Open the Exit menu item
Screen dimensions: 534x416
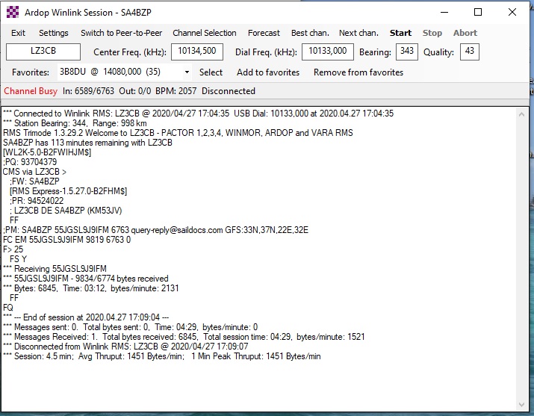(x=18, y=33)
